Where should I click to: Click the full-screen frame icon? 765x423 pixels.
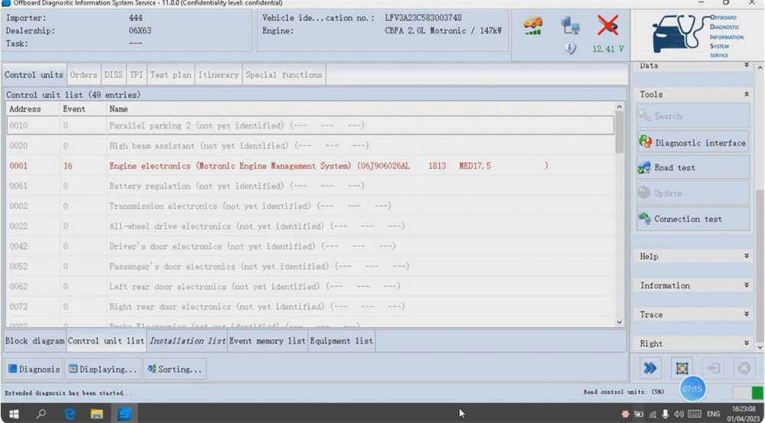click(682, 368)
